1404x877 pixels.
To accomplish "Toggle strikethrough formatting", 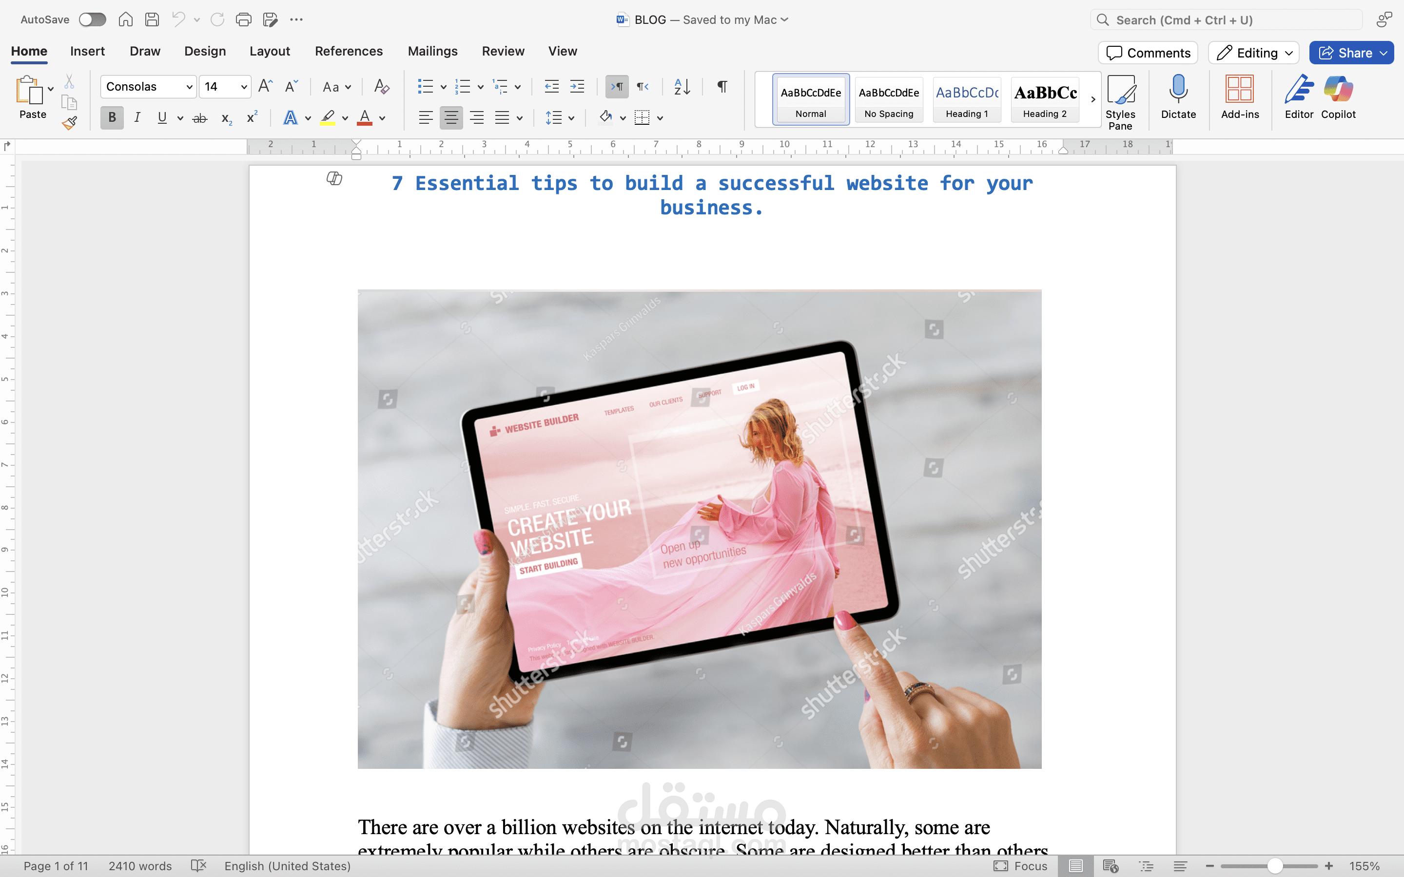I will (199, 118).
